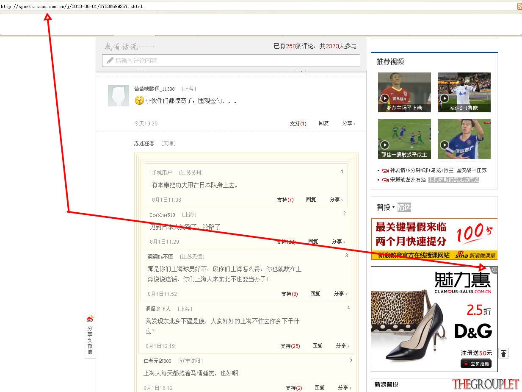This screenshot has width=522, height=392.
Task: Click the Weibo logo on 分享到微博 sidebar
Action: click(x=90, y=319)
